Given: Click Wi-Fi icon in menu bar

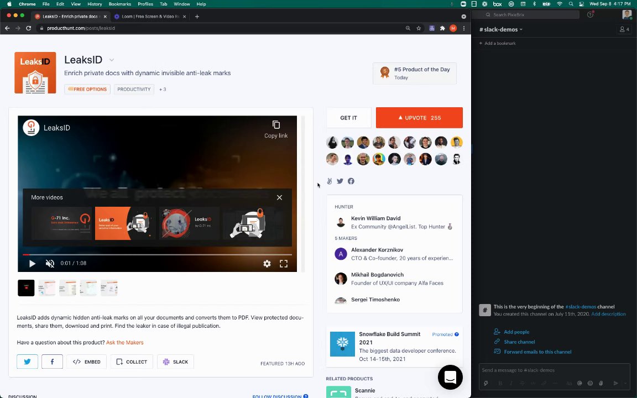Looking at the screenshot, I should (560, 4).
